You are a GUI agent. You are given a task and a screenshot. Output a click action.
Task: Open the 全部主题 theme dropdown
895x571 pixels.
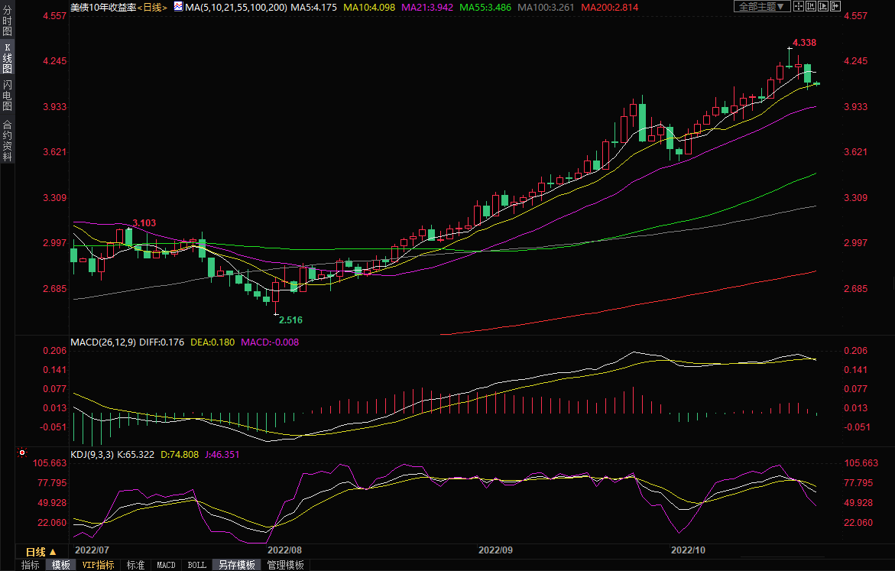760,7
